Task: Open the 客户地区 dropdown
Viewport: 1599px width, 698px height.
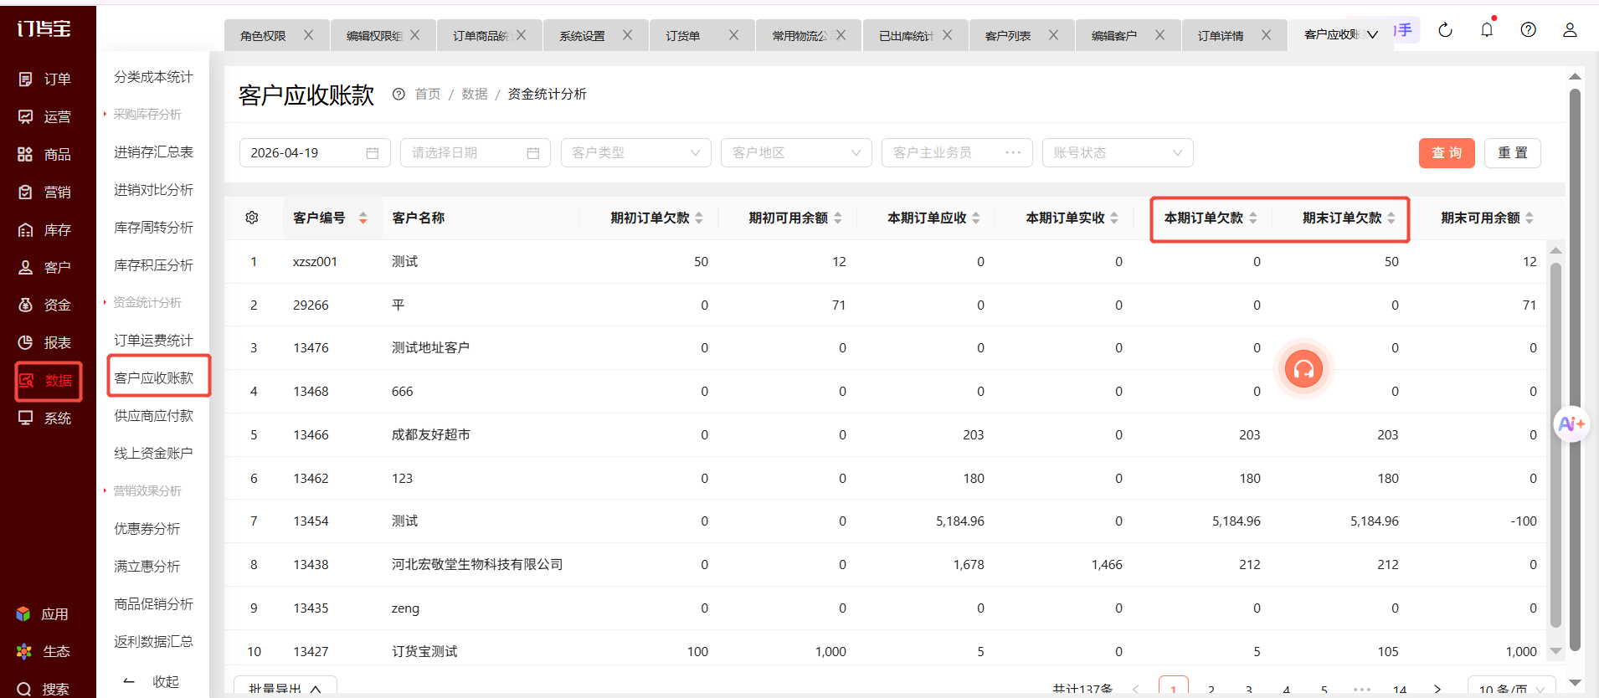Action: tap(796, 152)
